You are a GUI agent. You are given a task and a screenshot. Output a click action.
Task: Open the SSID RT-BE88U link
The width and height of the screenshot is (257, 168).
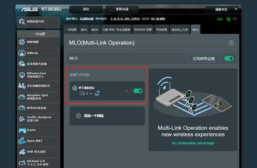point(158,19)
